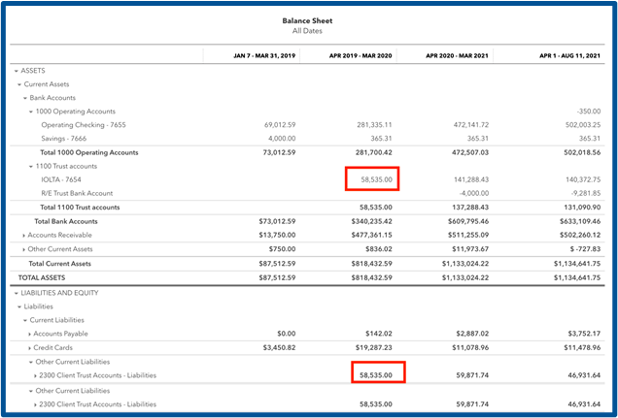The height and width of the screenshot is (418, 618).
Task: Open R/E Trust Bank Account row
Action: pyautogui.click(x=77, y=193)
